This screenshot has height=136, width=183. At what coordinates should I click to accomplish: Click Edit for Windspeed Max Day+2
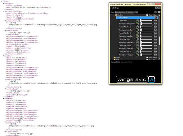156,36
